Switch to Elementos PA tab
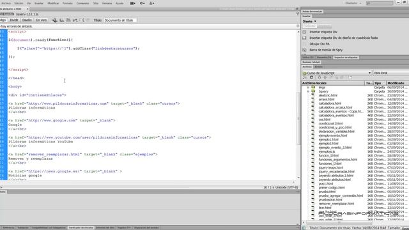The image size is (409, 230). pos(324,57)
